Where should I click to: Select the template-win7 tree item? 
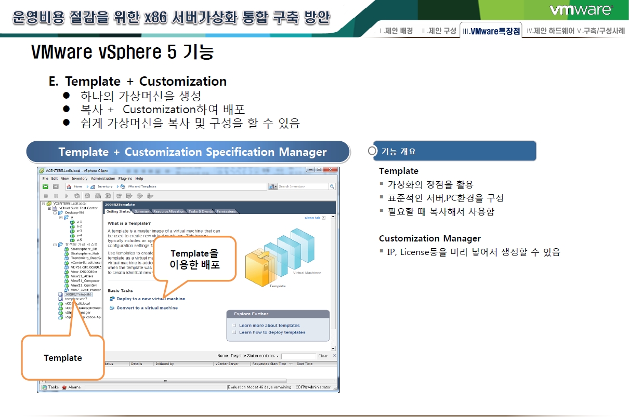click(75, 299)
